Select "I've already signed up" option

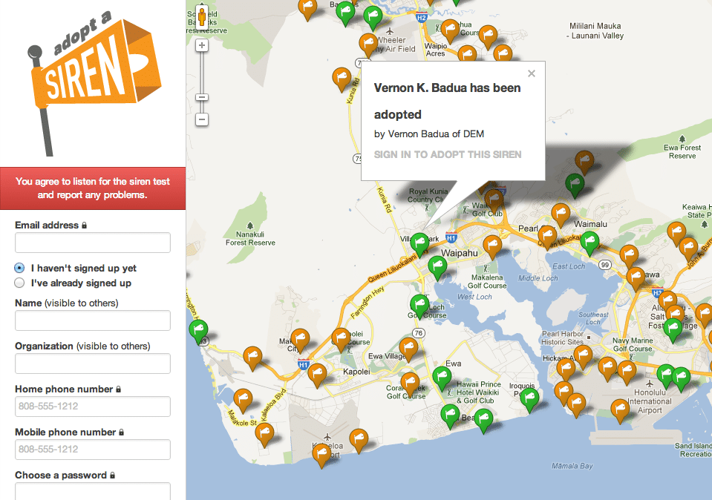(x=19, y=283)
